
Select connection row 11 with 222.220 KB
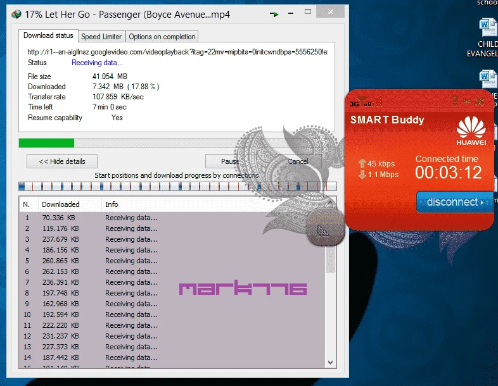point(172,326)
